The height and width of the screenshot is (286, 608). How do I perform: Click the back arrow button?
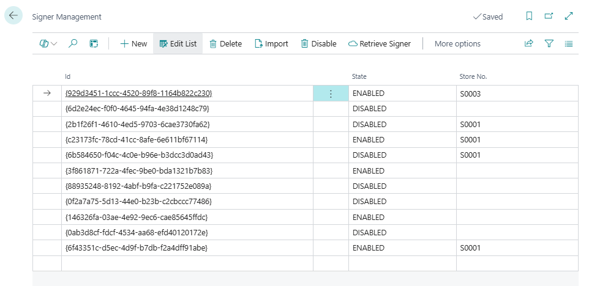[x=13, y=16]
